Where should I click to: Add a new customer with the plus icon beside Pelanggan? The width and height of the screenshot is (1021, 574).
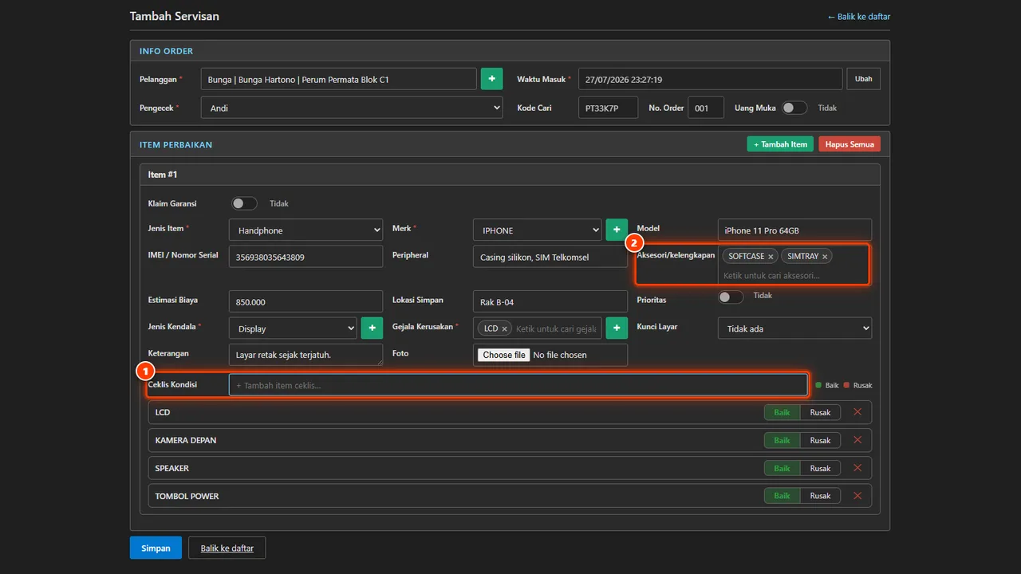(491, 79)
